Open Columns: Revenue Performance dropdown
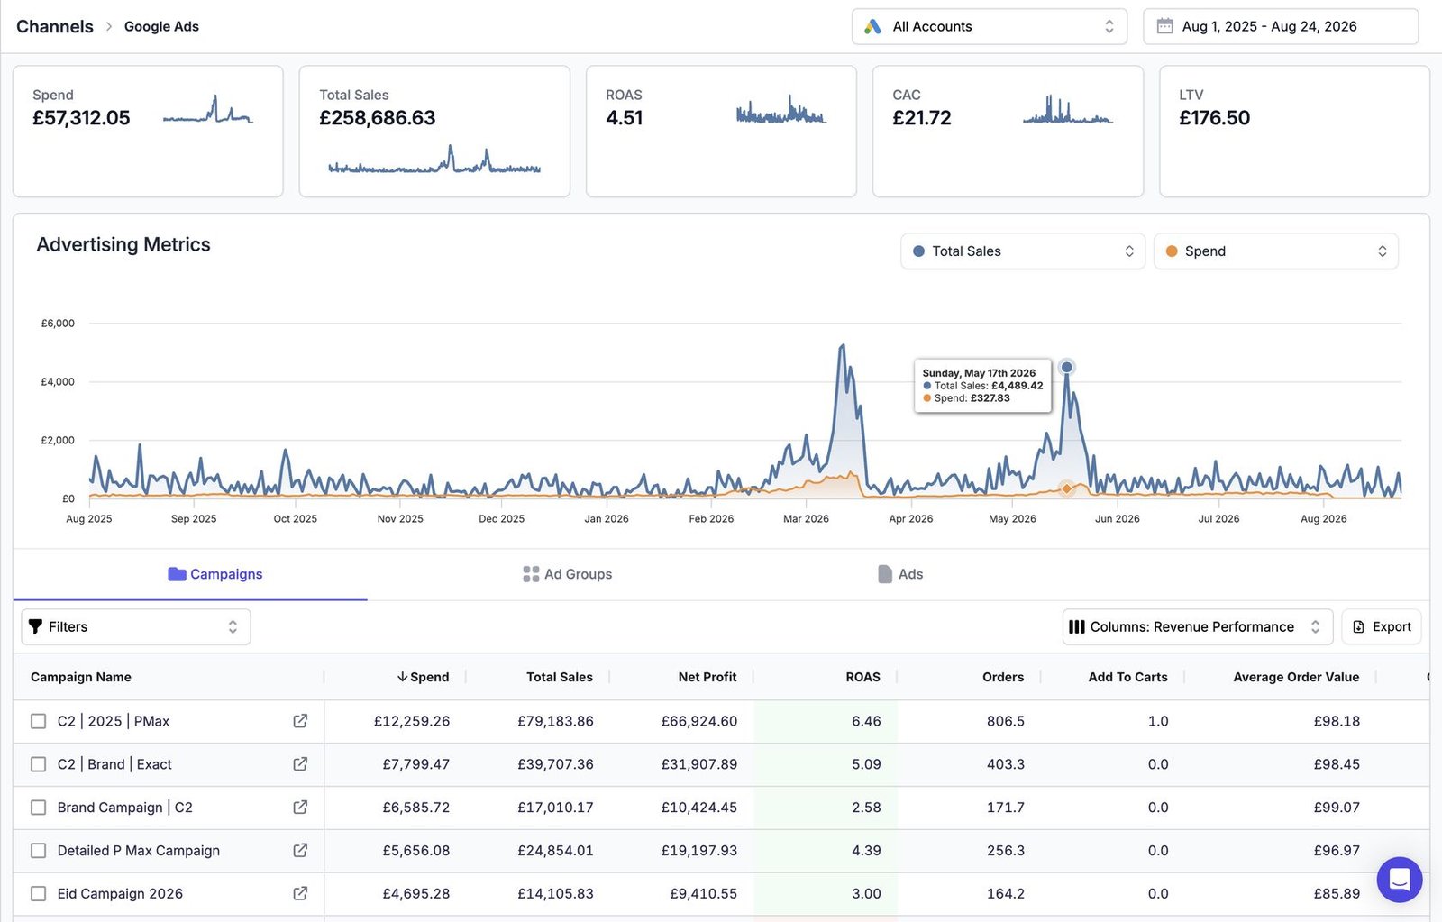This screenshot has height=922, width=1442. click(1197, 626)
